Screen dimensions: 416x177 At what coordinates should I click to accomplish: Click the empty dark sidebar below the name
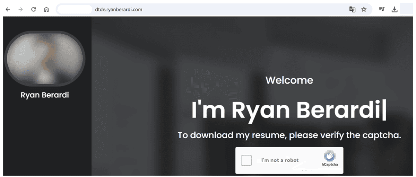point(47,139)
